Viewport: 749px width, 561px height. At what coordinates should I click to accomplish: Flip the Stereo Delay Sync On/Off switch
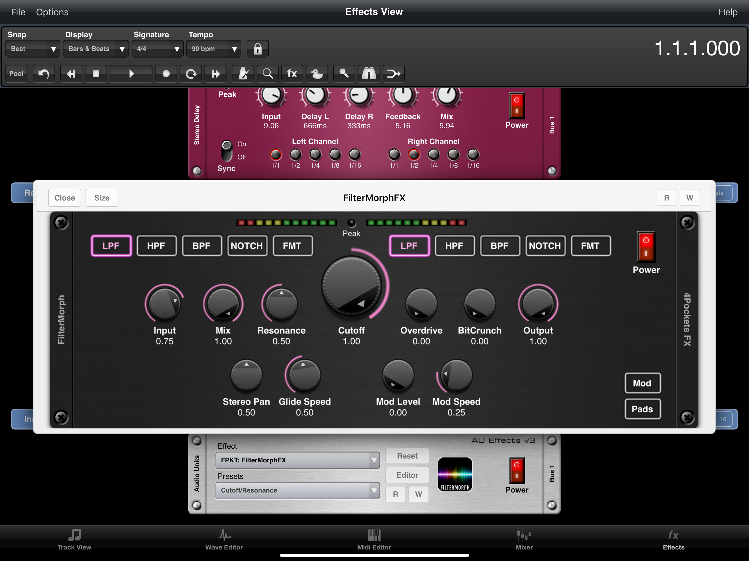coord(226,151)
